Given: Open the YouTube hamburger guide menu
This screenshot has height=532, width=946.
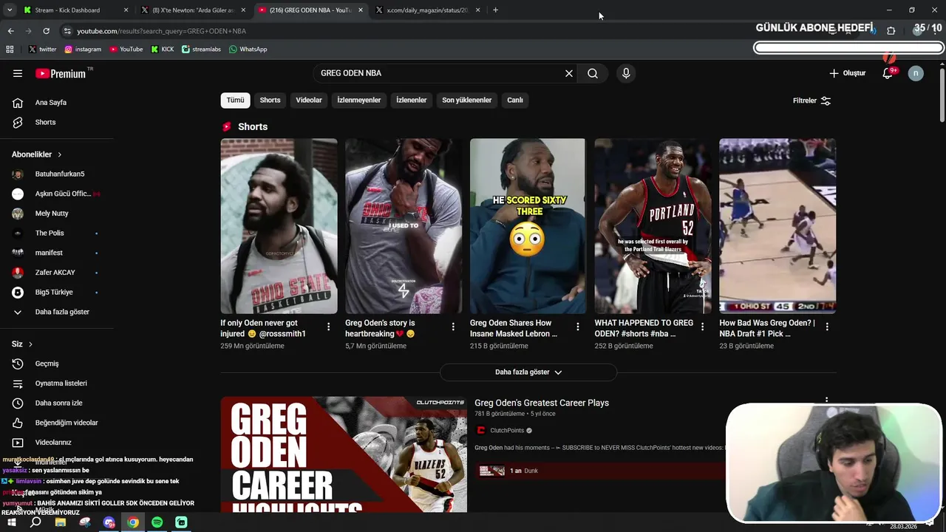Looking at the screenshot, I should point(18,73).
